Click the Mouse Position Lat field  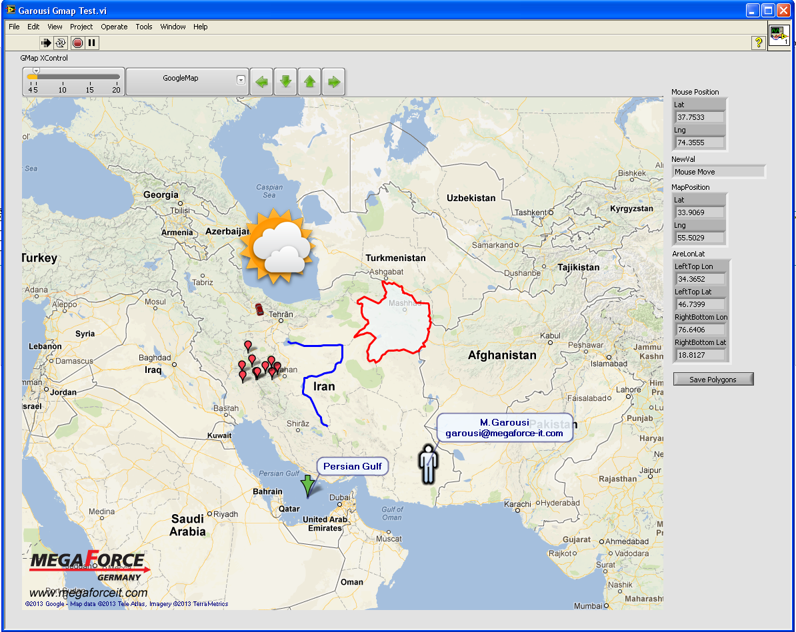(x=699, y=117)
